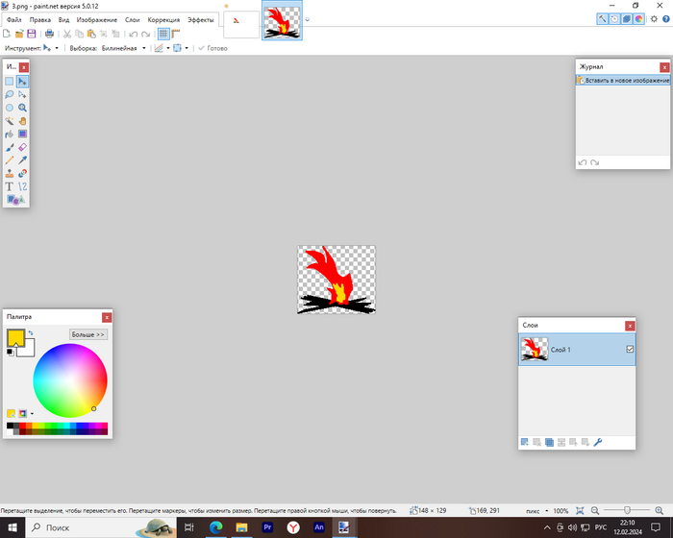Open the Выборка Билинейная dropdown
The height and width of the screenshot is (538, 673).
point(144,47)
